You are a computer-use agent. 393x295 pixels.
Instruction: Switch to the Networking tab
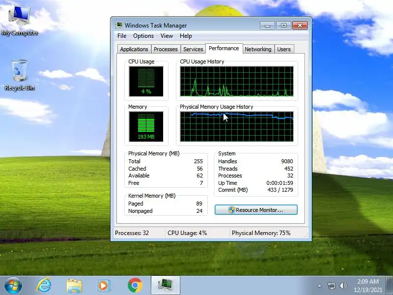258,49
